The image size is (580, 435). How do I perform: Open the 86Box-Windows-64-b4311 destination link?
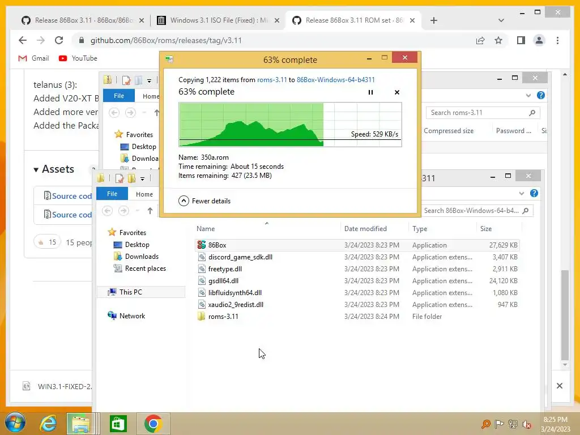pyautogui.click(x=335, y=79)
